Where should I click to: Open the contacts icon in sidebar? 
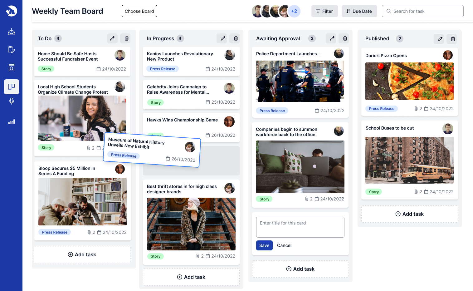12,68
